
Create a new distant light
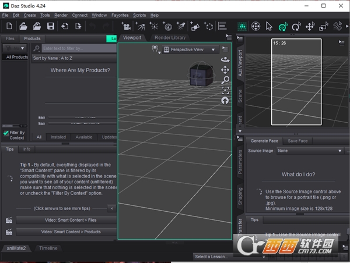(140, 26)
